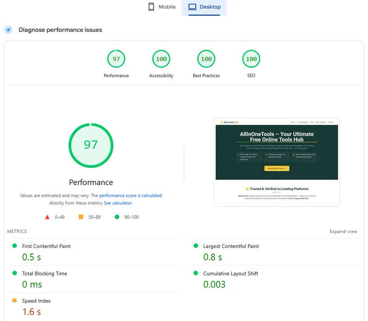
Task: Click the Diagnose performance issues icon
Action: click(9, 30)
